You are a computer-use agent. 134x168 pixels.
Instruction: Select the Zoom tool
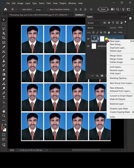coord(4,116)
